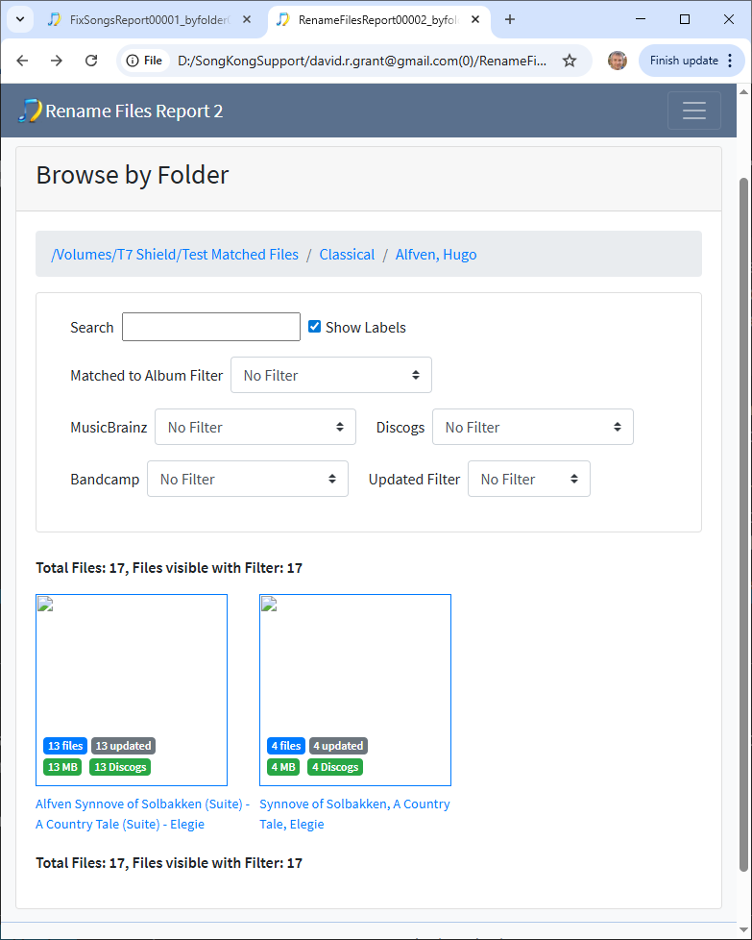This screenshot has width=752, height=940.
Task: Bookmark this page with star icon
Action: click(x=570, y=61)
